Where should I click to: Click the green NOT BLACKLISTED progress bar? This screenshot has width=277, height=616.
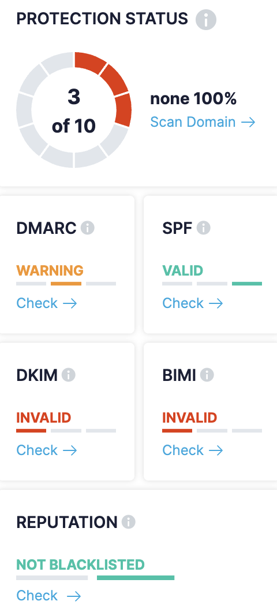(x=136, y=578)
